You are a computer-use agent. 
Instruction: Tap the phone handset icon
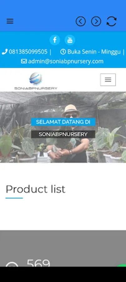tap(4, 52)
